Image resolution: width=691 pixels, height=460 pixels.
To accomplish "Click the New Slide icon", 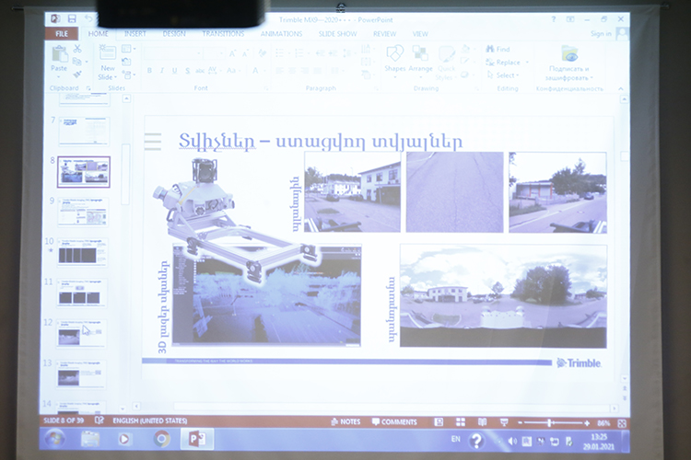I will (x=108, y=61).
